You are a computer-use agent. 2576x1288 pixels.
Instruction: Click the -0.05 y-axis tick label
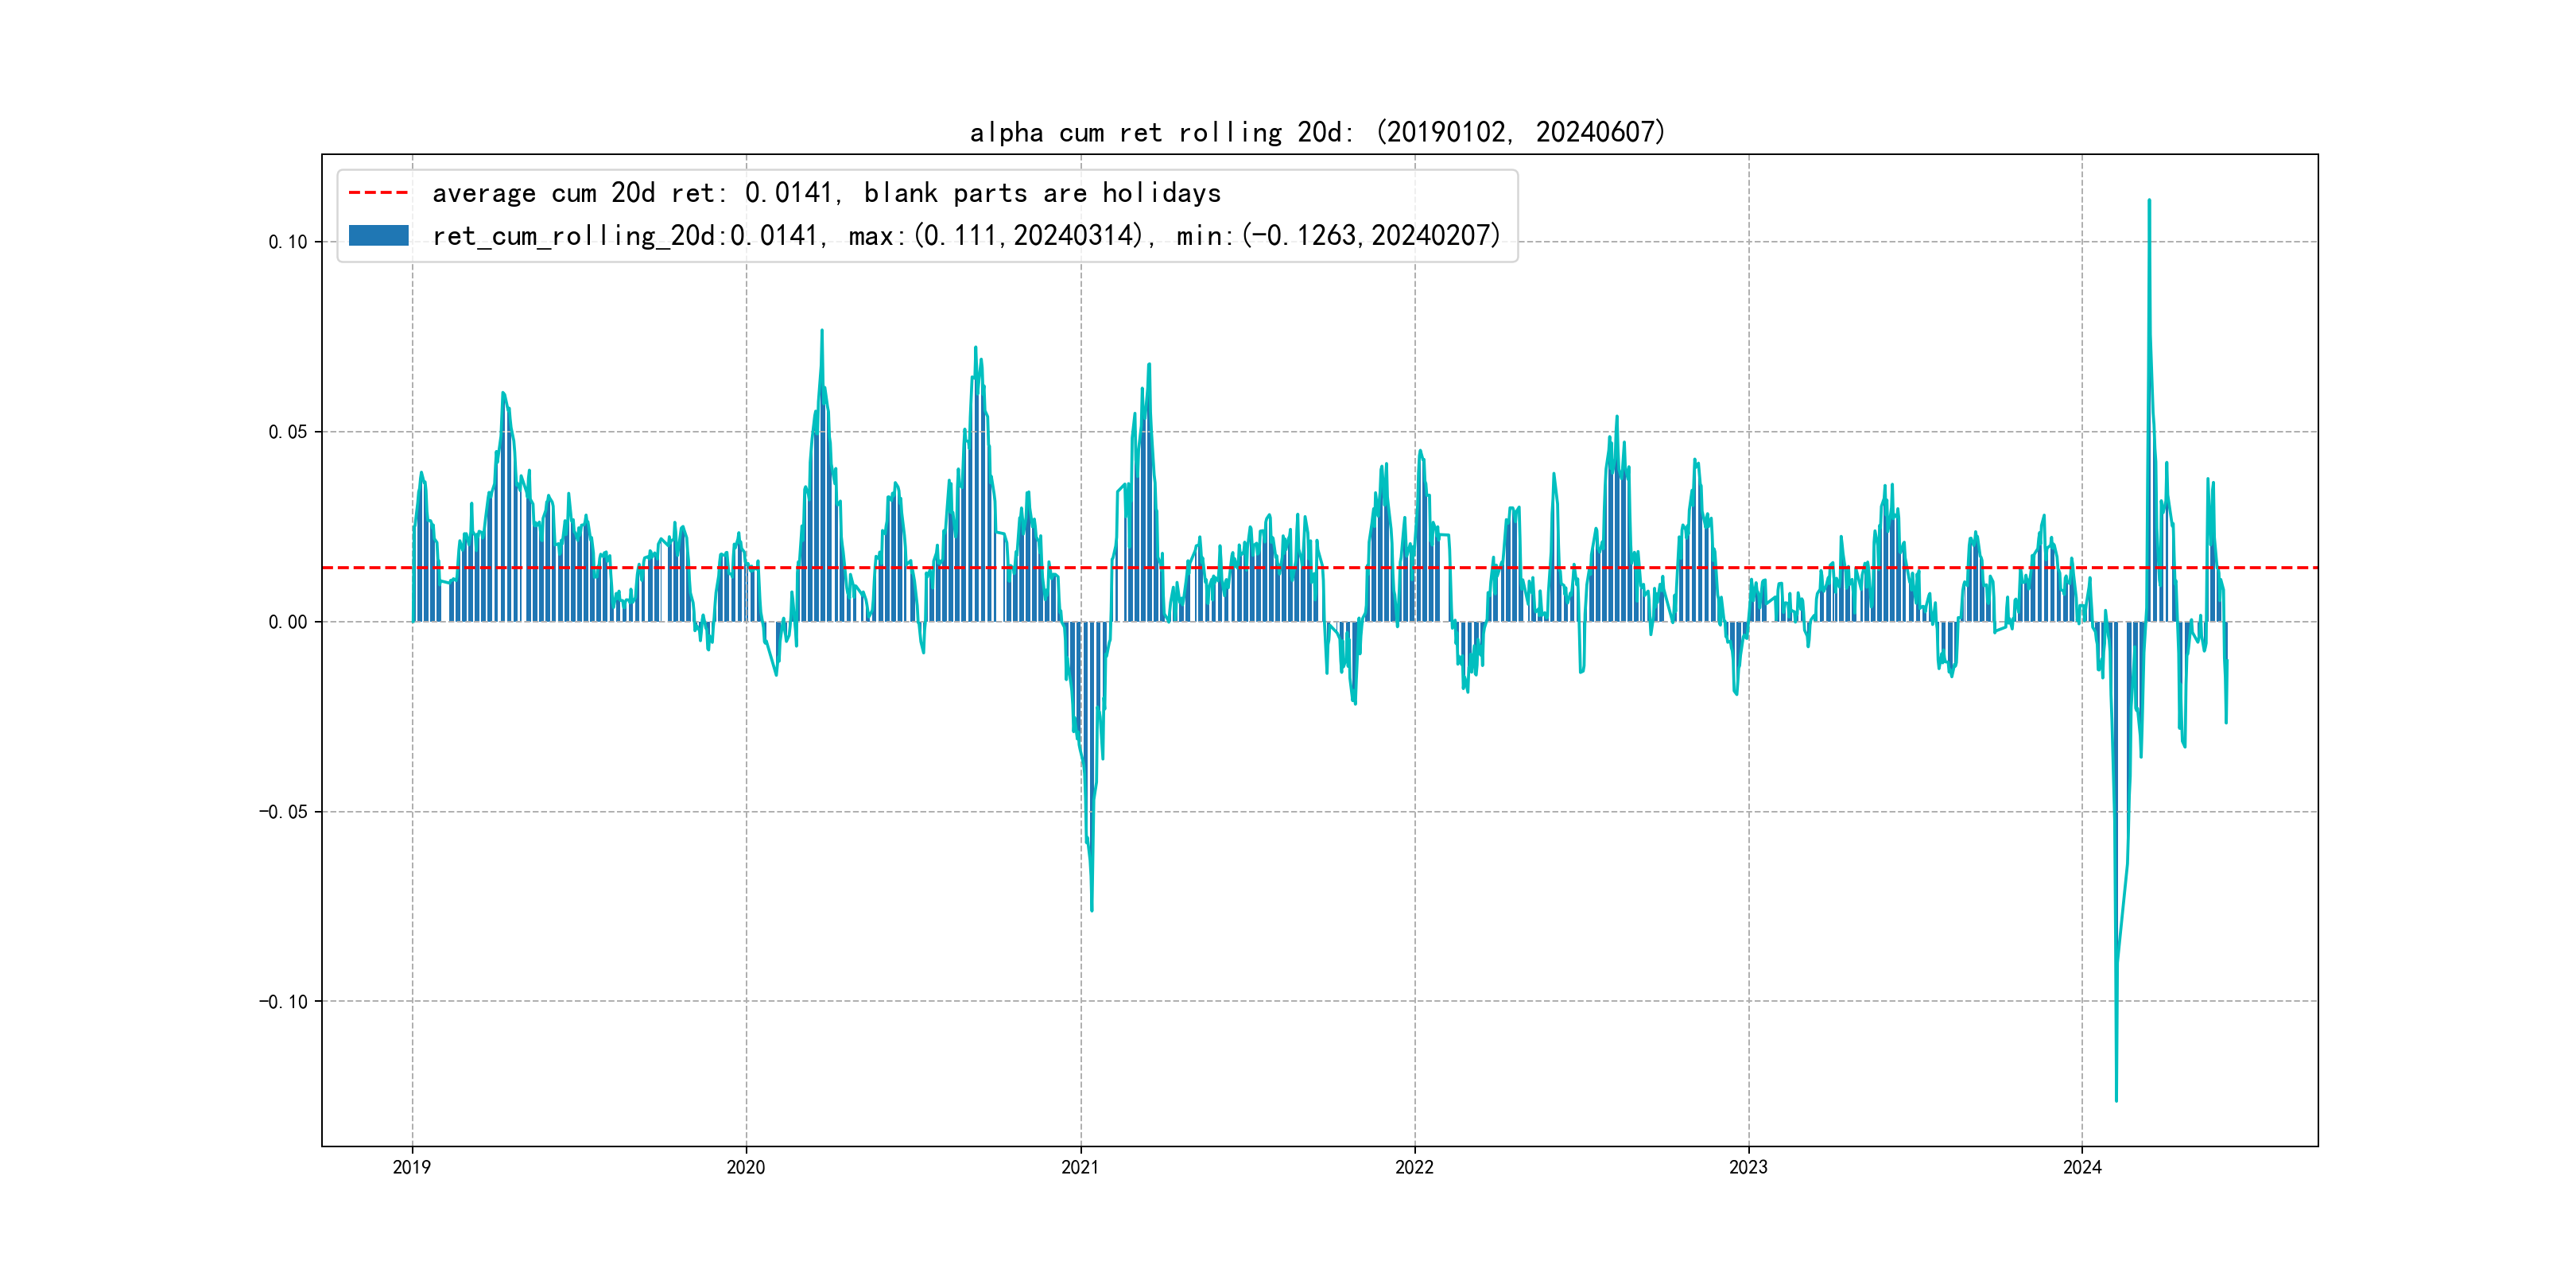284,812
